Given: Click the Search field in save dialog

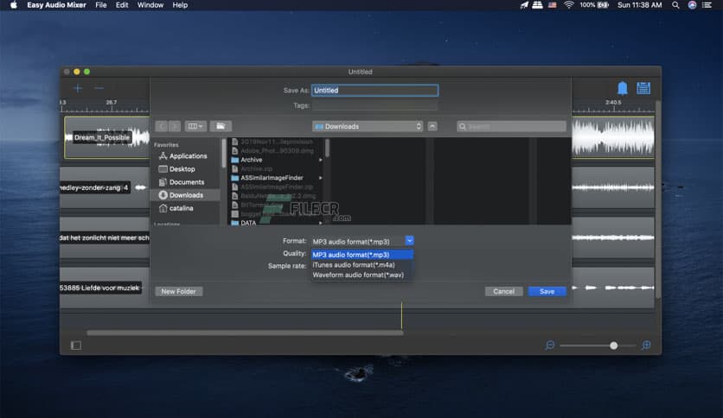Looking at the screenshot, I should pyautogui.click(x=511, y=126).
